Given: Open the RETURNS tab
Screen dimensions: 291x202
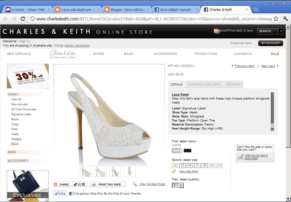Looking at the screenshot, I should (x=233, y=85).
